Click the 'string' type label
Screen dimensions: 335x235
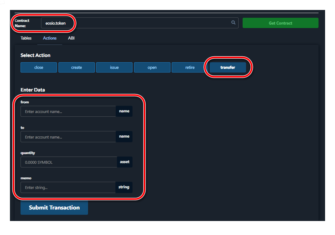124,187
